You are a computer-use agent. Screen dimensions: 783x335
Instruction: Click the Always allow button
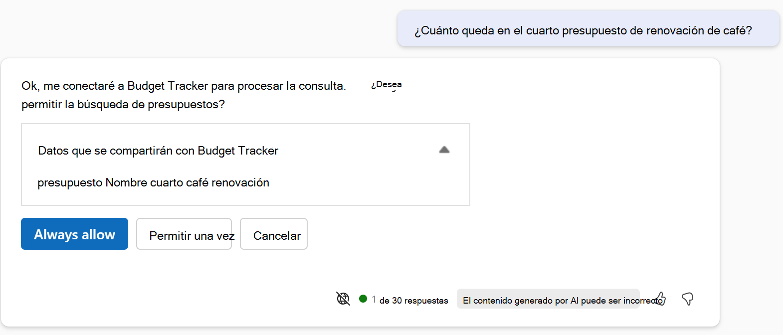[74, 233]
